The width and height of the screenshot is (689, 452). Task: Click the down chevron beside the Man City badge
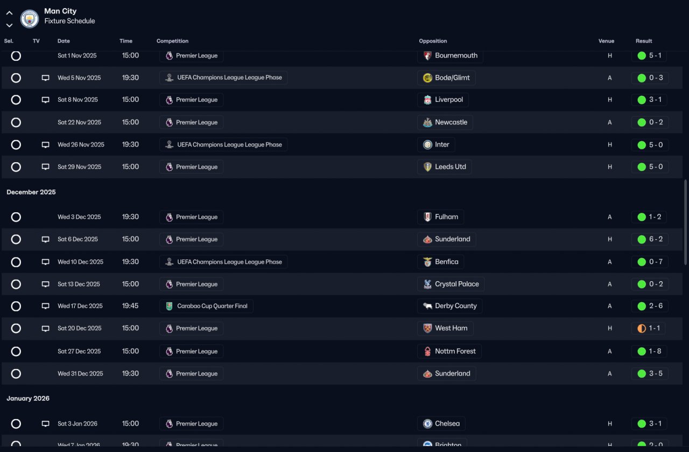point(9,25)
